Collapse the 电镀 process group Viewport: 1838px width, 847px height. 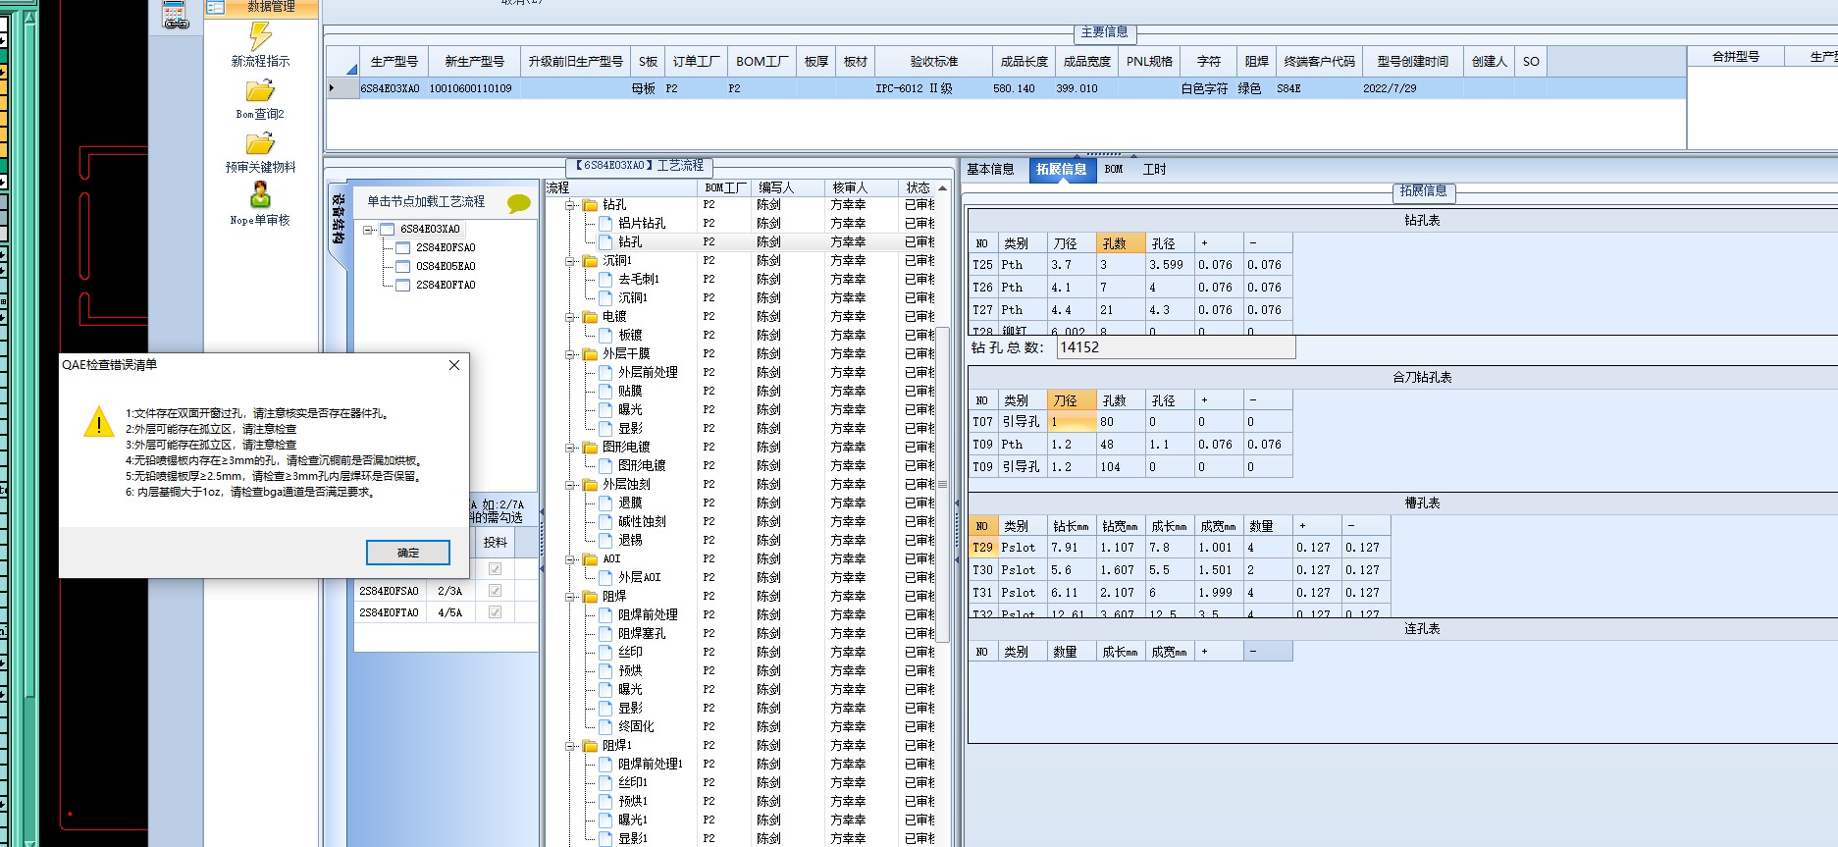tap(570, 317)
